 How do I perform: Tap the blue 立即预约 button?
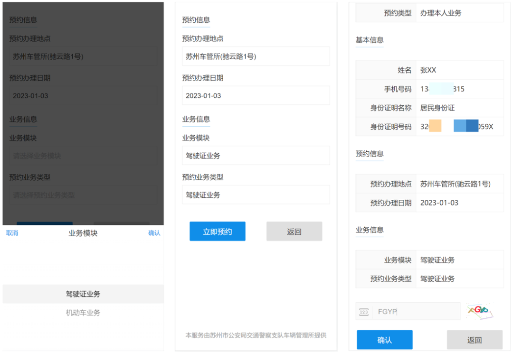pyautogui.click(x=217, y=232)
